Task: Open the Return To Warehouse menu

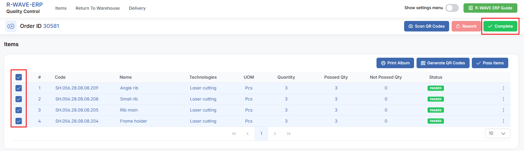Action: [x=98, y=8]
